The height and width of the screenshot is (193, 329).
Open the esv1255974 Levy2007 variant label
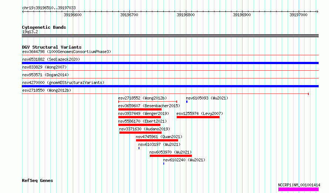pyautogui.click(x=200, y=113)
